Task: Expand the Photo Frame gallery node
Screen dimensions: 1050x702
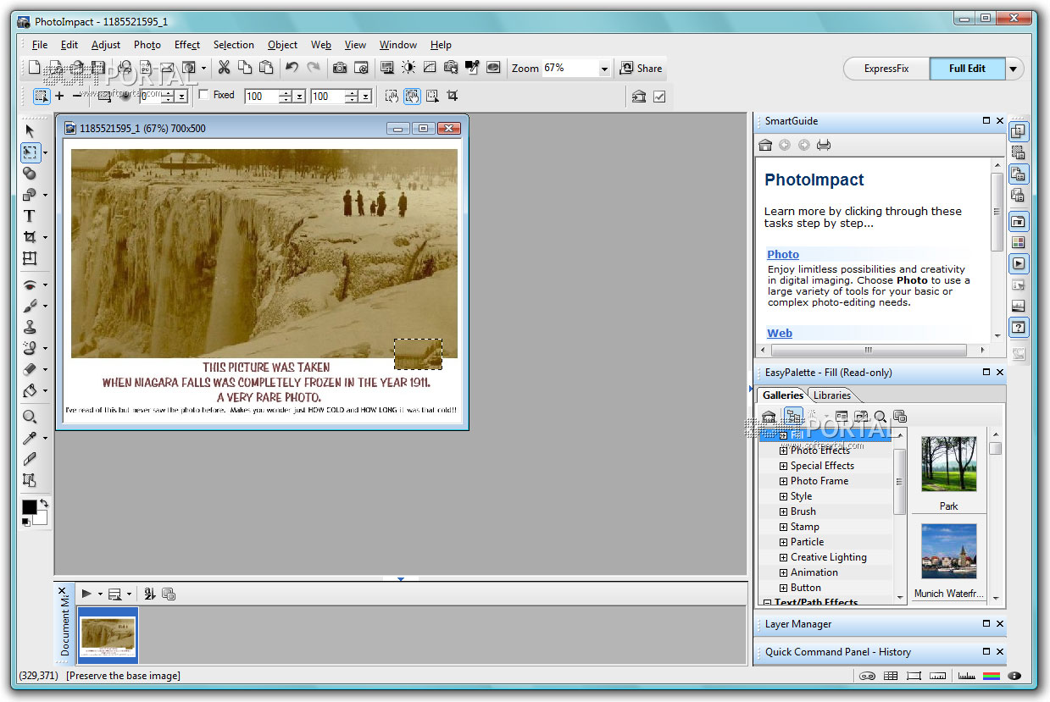Action: [784, 481]
